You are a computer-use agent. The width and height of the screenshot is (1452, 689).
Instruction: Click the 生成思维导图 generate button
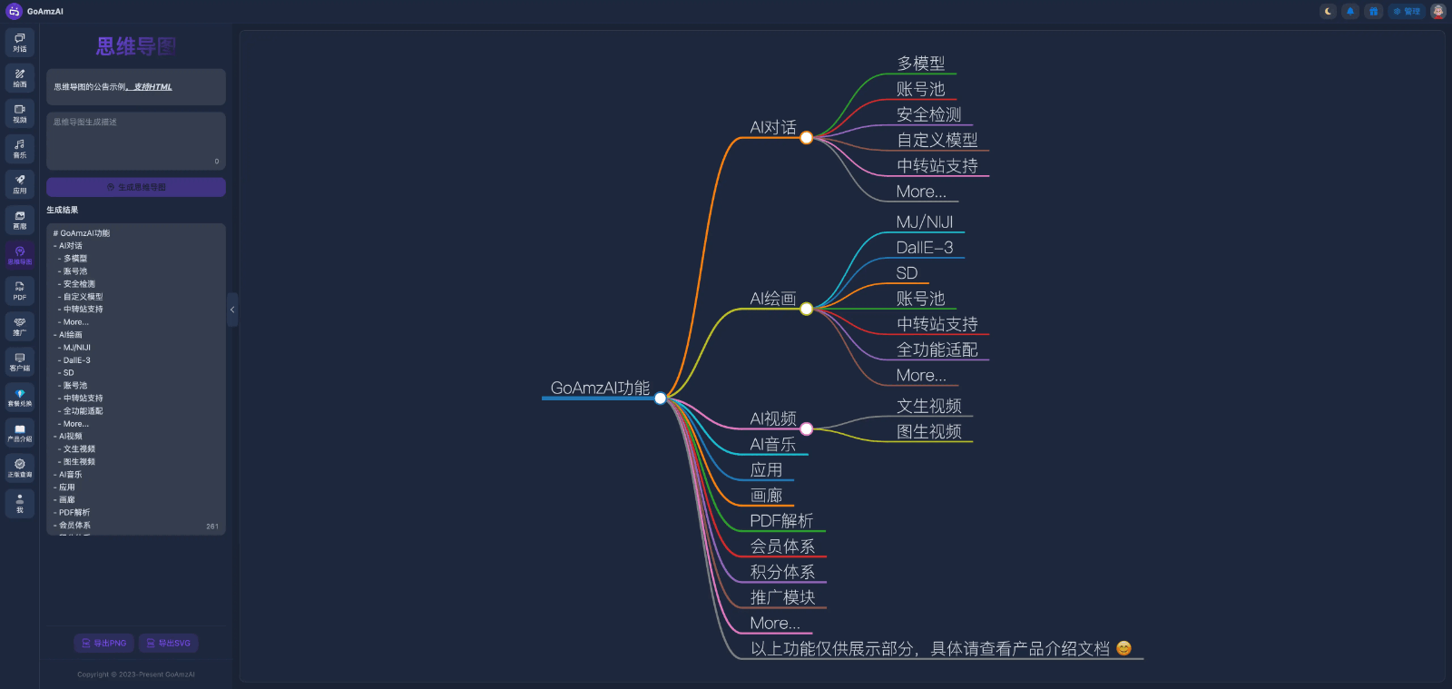[136, 187]
